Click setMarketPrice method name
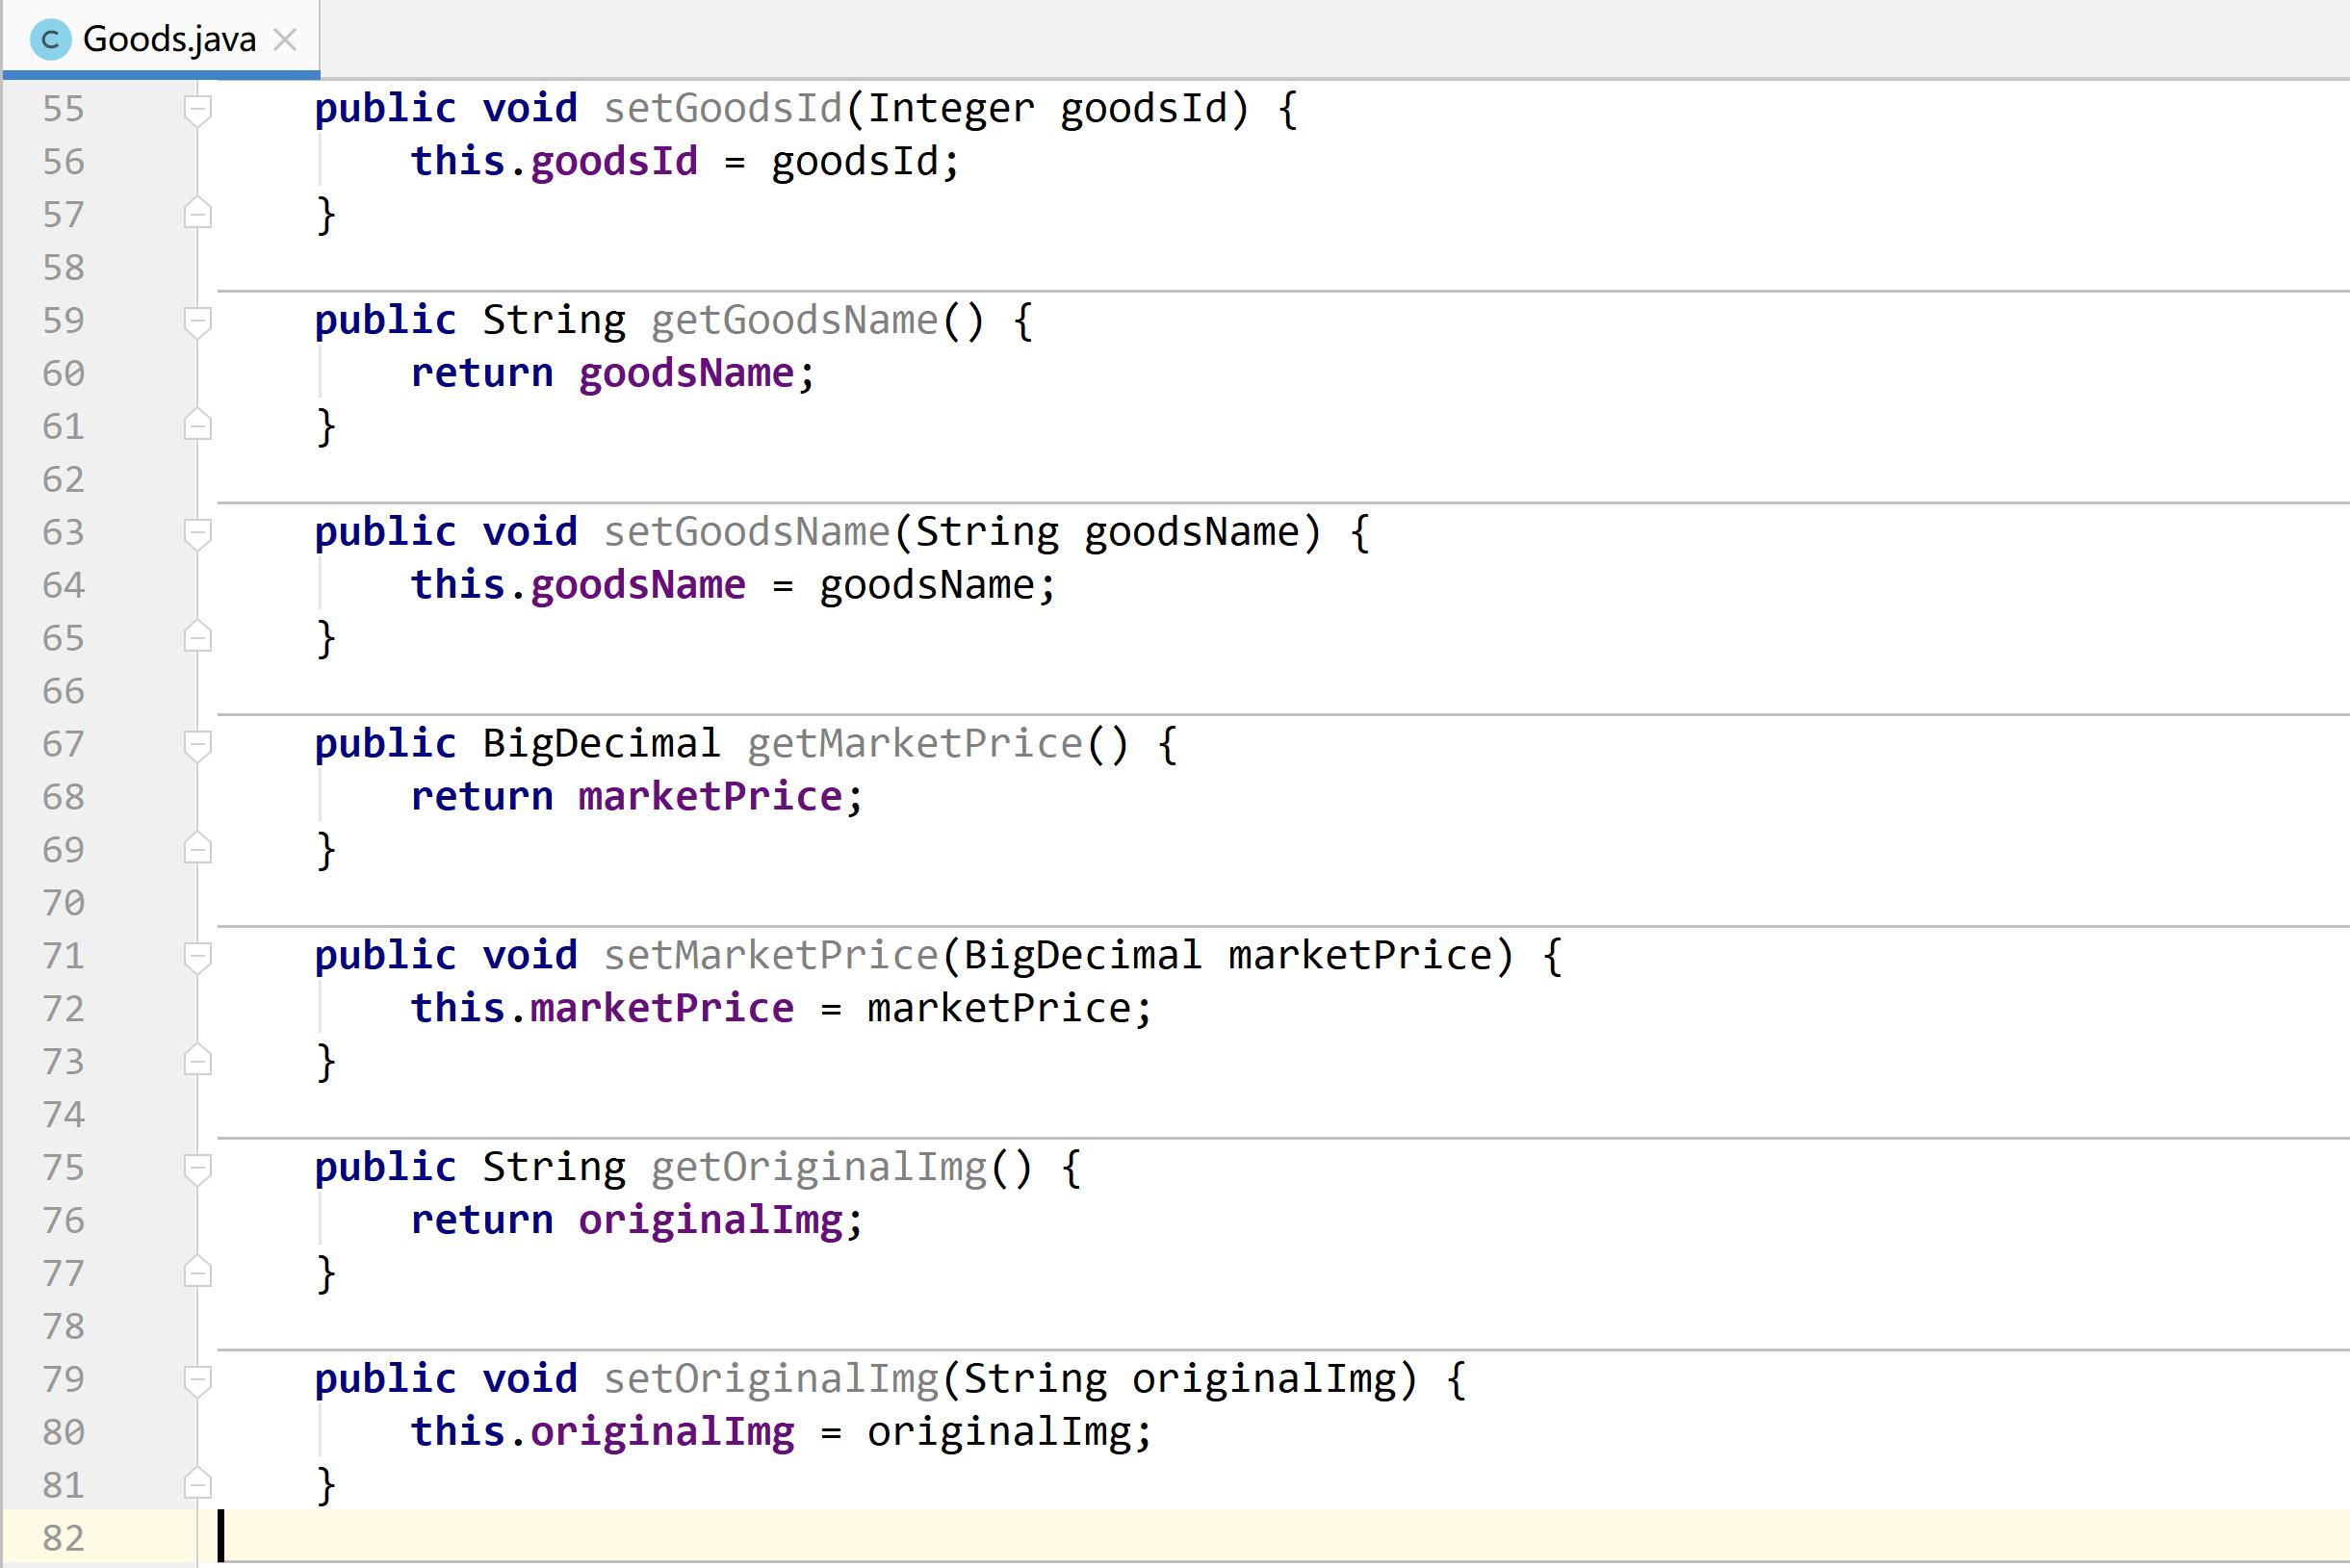Screen dimensions: 2350x1568 [771, 956]
